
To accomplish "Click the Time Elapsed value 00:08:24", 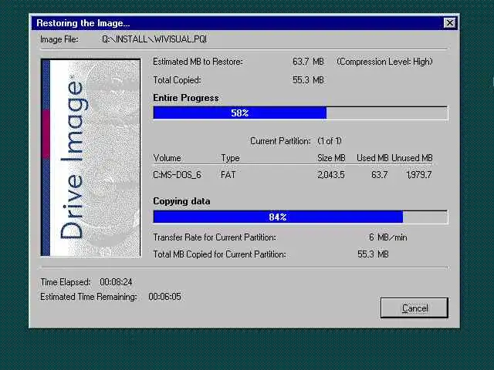I will (x=116, y=282).
